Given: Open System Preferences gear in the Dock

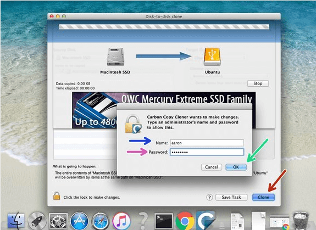Looking at the screenshot, I should [58, 221].
